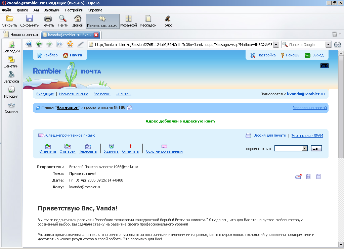Expand the folder dropdown icon by Папка

click(x=38, y=108)
